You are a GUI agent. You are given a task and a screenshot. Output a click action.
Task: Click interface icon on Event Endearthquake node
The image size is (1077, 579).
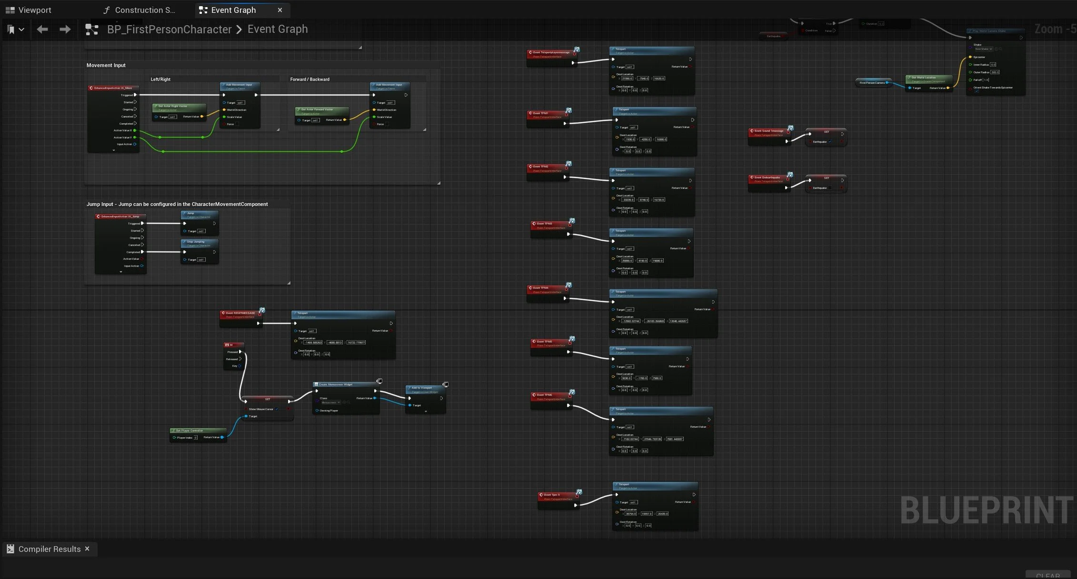coord(790,175)
